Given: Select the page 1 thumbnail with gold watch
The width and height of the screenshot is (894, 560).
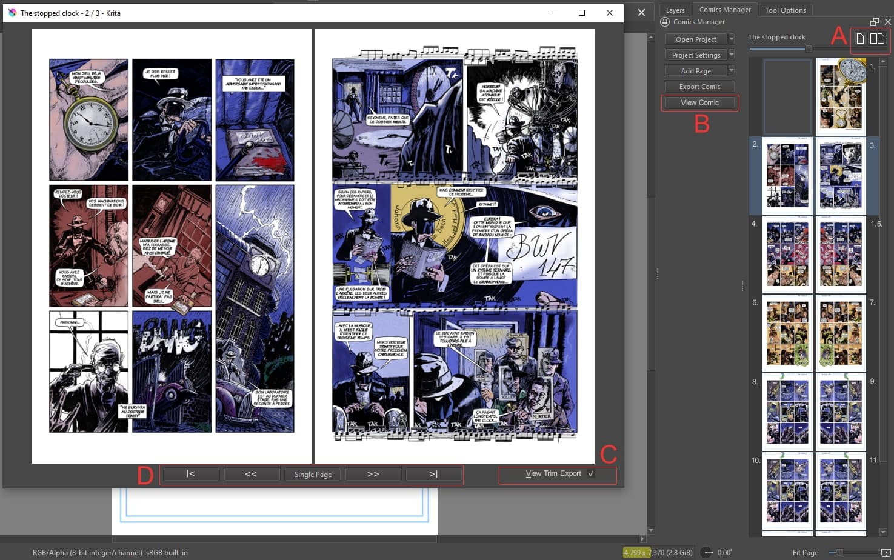Looking at the screenshot, I should pyautogui.click(x=841, y=96).
